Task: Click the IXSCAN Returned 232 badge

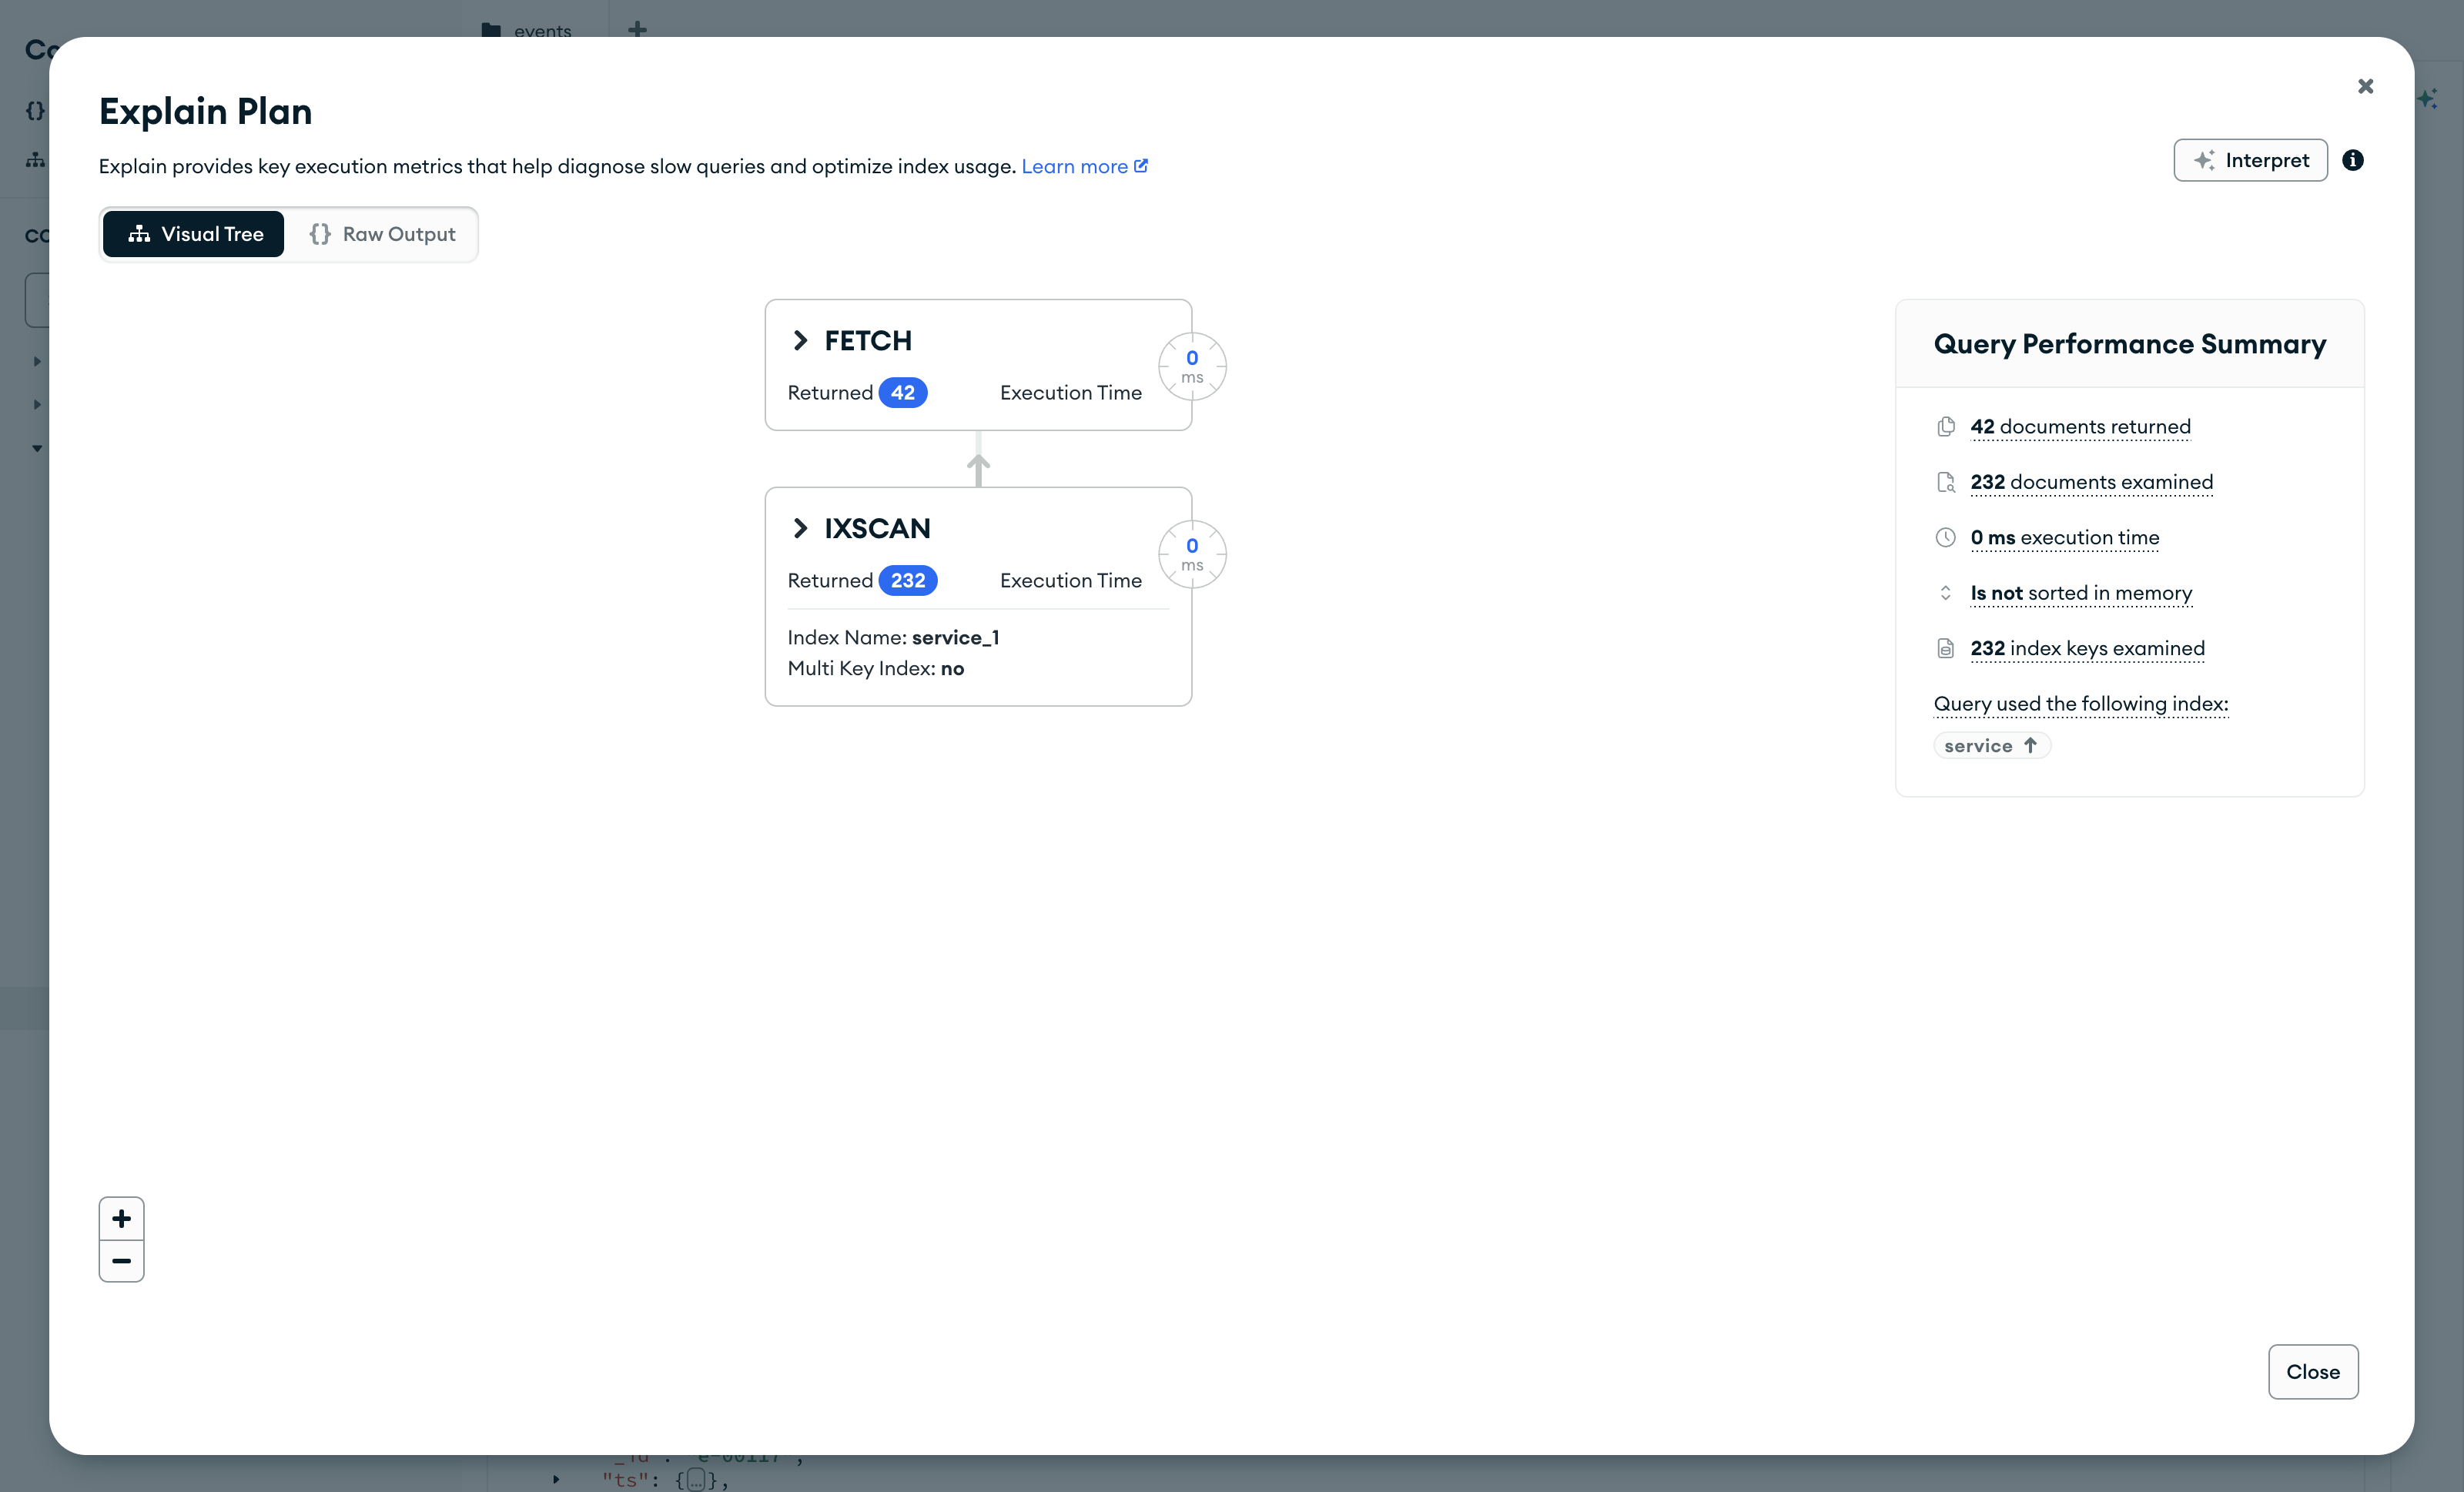Action: [x=908, y=581]
